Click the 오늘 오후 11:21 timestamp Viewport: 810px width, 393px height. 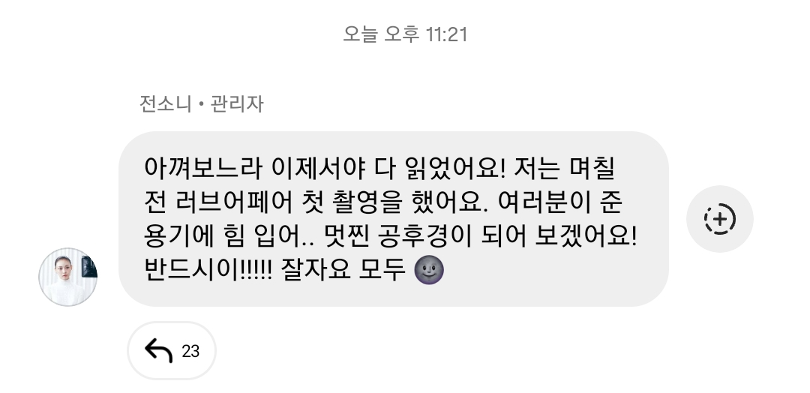pos(406,34)
